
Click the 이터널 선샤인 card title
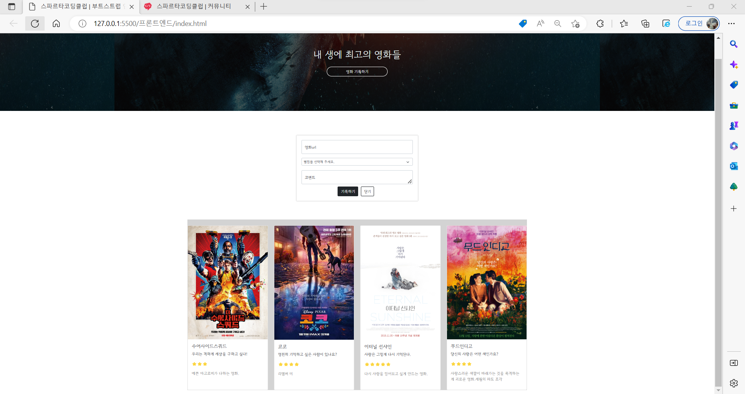click(378, 346)
